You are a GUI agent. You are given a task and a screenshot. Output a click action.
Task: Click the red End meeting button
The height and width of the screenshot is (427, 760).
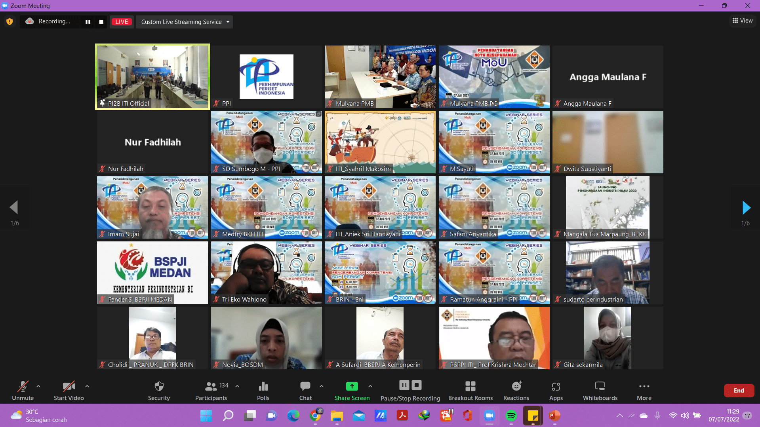[x=739, y=390]
